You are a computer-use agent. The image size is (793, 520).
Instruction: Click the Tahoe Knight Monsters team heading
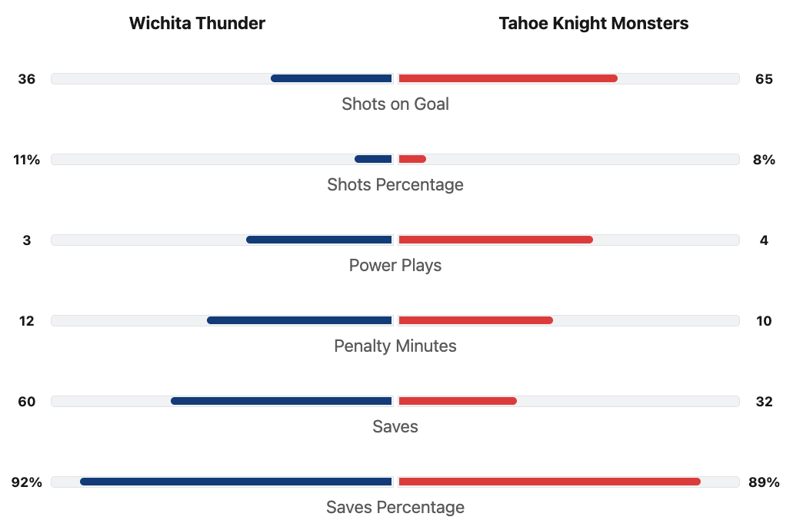coord(593,23)
